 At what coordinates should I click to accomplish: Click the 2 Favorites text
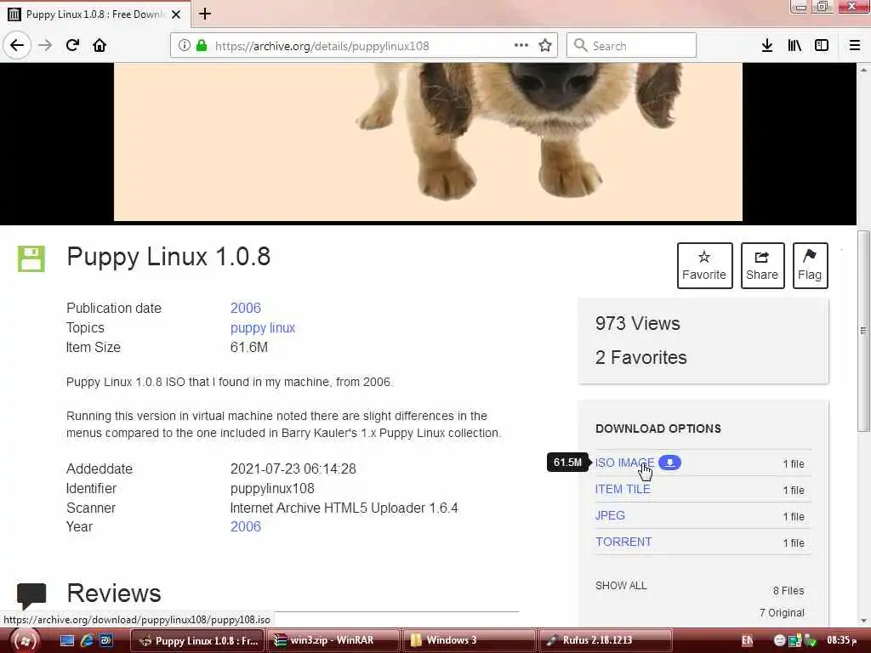point(641,357)
